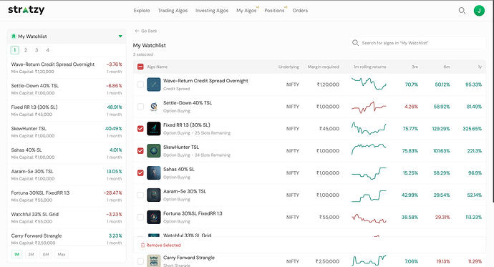This screenshot has width=494, height=267.
Task: Open Aaram-Se 30% TSL algo icon
Action: [154, 195]
